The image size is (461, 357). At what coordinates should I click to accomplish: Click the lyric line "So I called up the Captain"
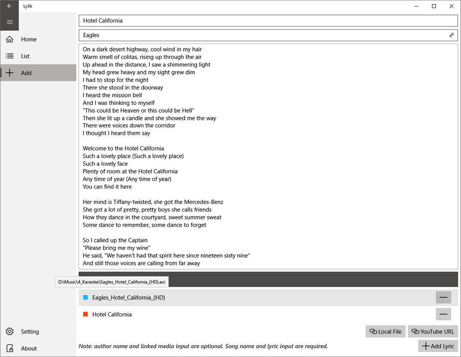(115, 240)
